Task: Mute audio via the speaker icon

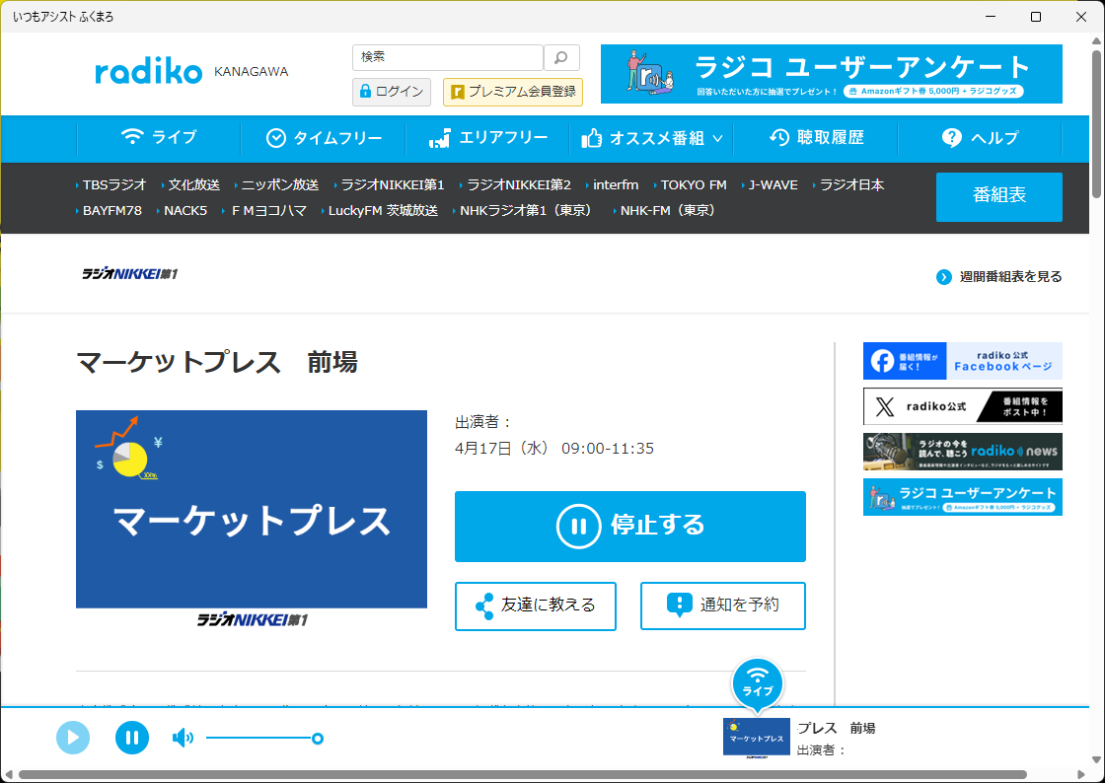Action: 183,738
